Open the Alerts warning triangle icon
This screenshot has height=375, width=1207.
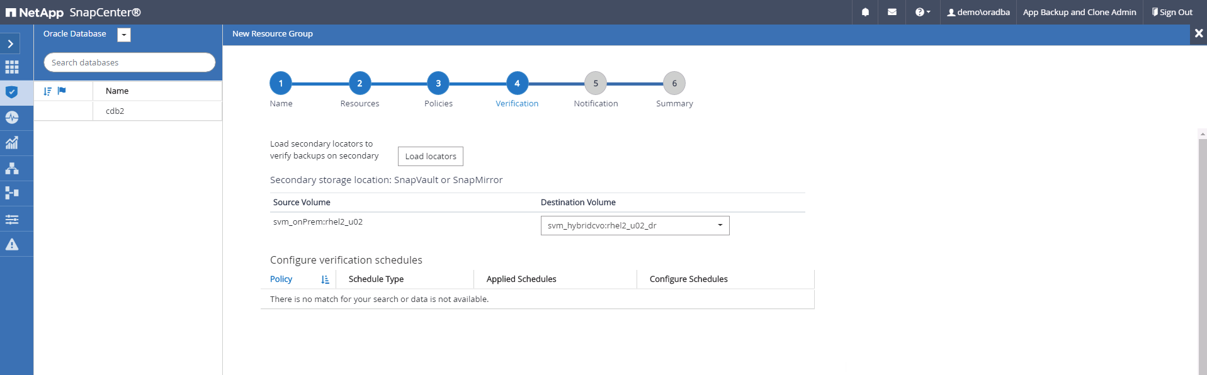click(x=12, y=244)
